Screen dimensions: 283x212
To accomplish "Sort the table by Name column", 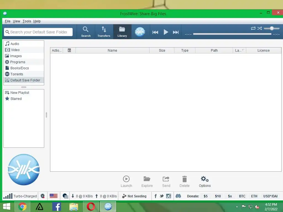I will pyautogui.click(x=112, y=51).
